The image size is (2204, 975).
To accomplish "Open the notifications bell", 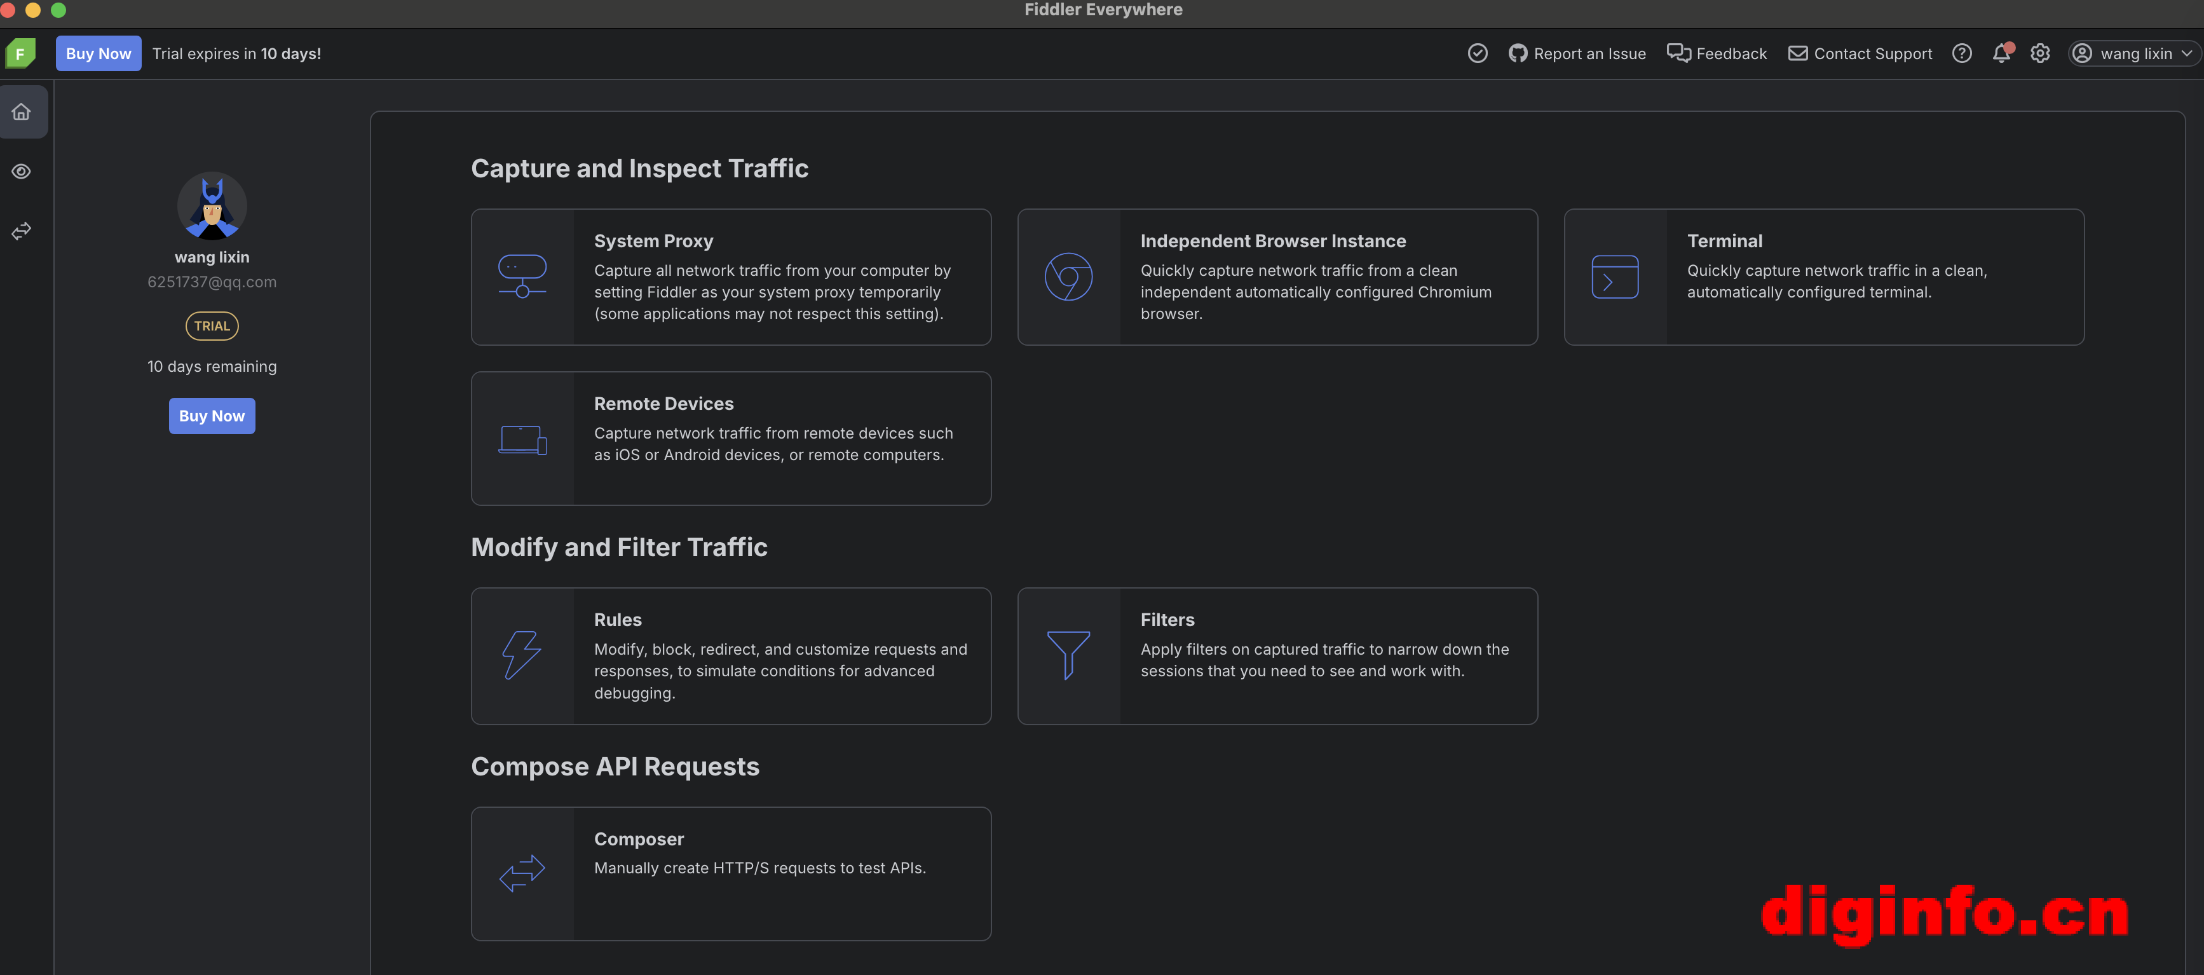I will coord(2002,54).
